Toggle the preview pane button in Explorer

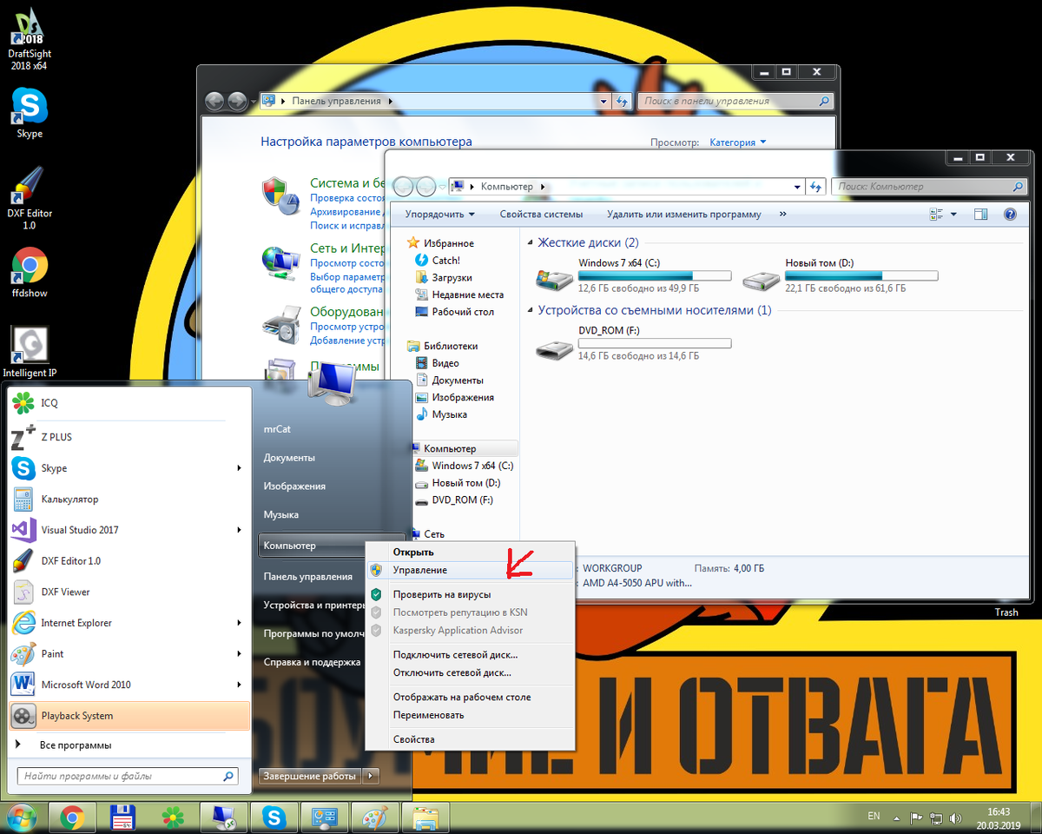coord(981,214)
